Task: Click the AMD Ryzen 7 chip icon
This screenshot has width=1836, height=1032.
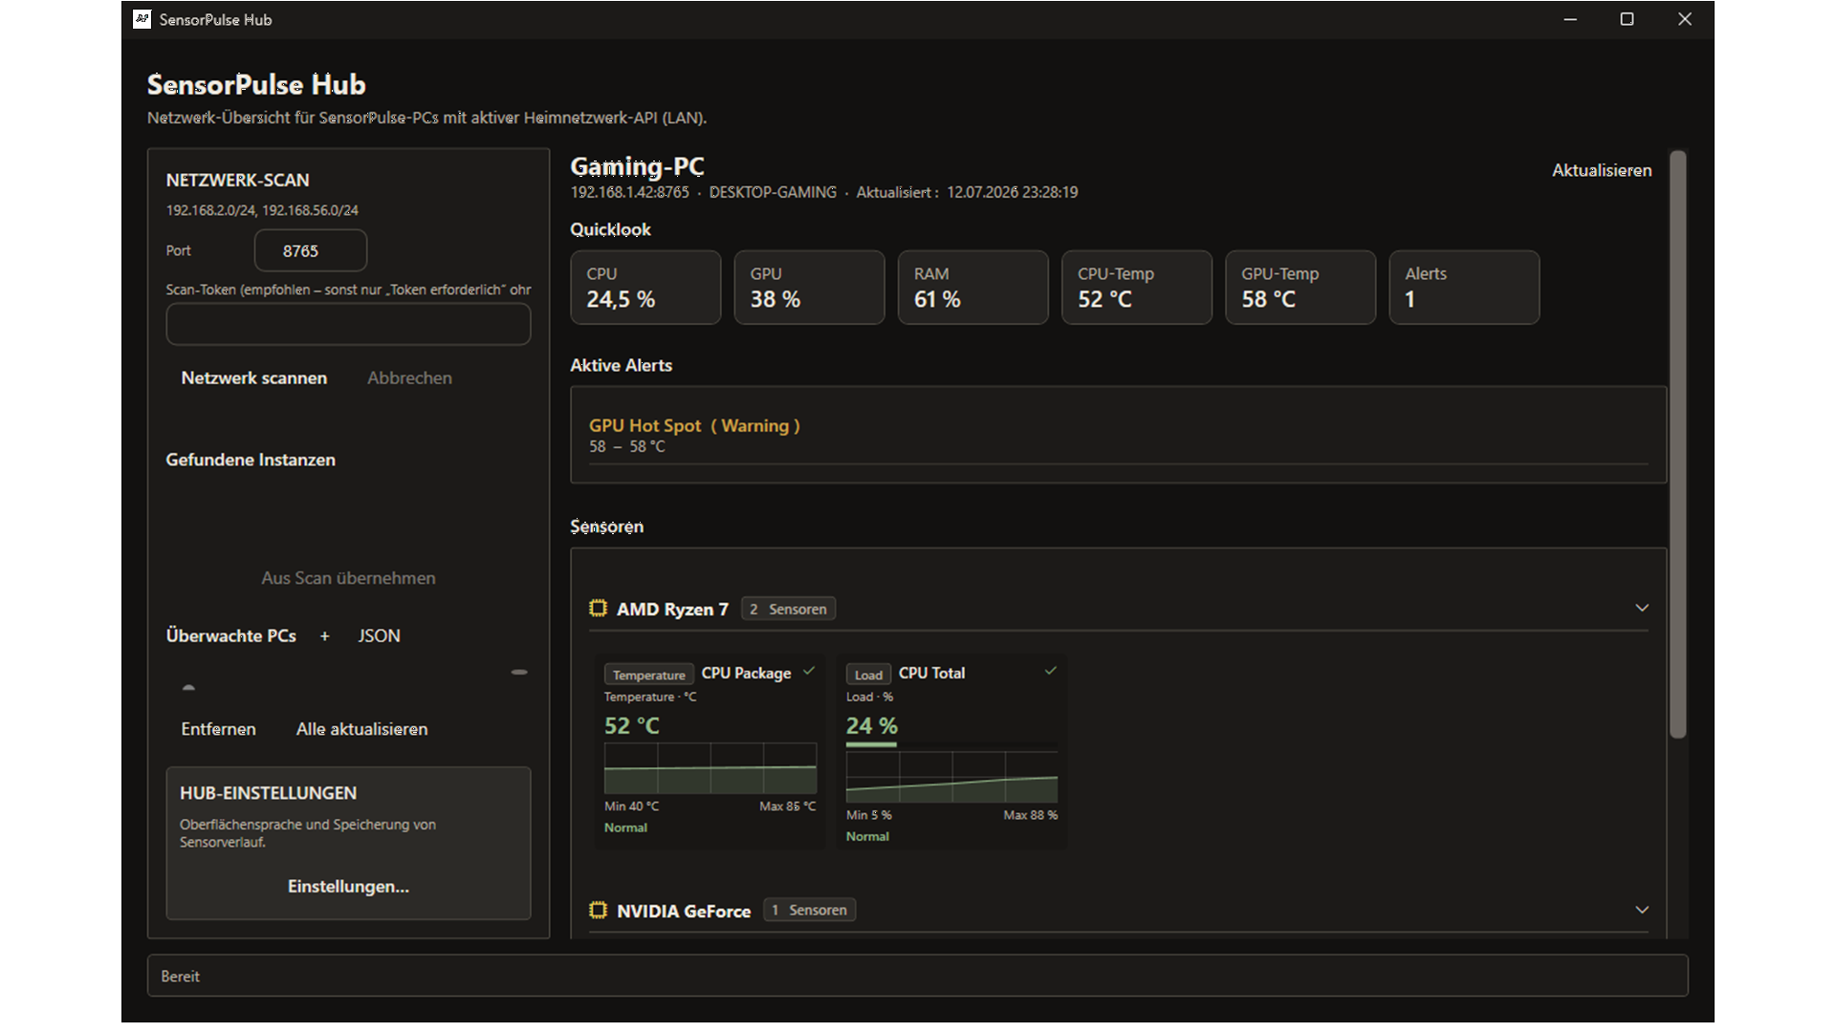Action: [x=598, y=609]
